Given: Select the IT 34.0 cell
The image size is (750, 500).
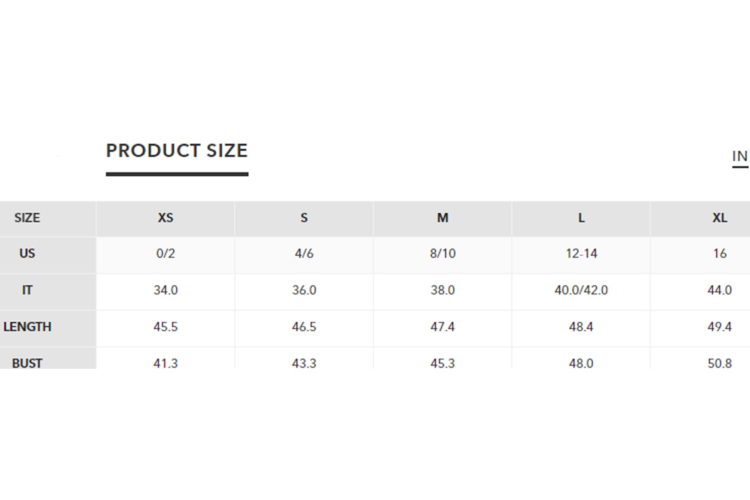Looking at the screenshot, I should [x=165, y=290].
